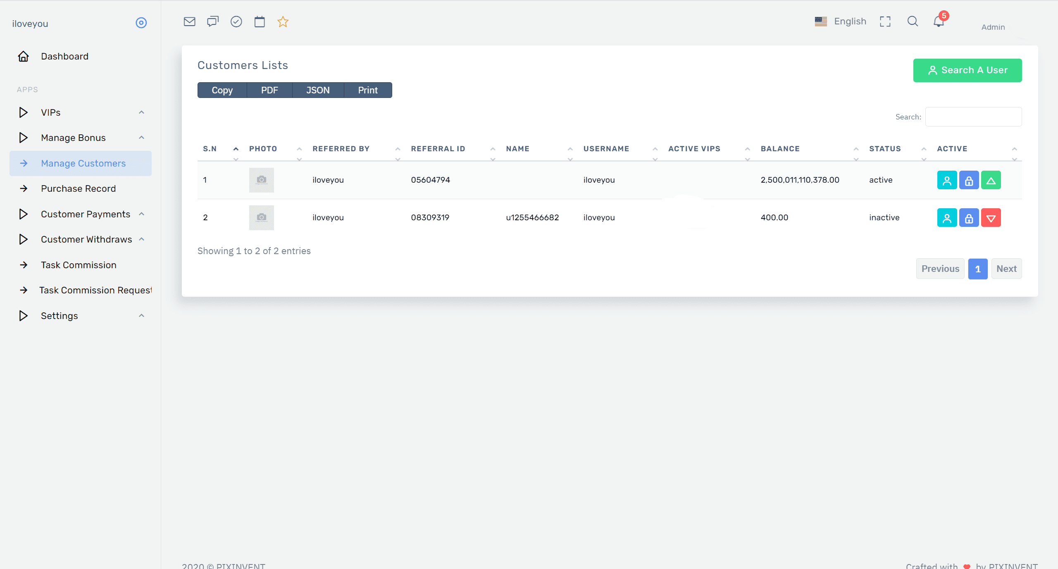
Task: Click the red triangle status toggle in row 2
Action: 991,218
